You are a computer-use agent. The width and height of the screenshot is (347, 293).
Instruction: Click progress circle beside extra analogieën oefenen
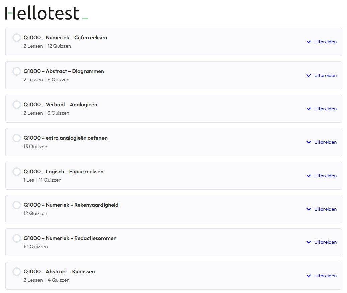coord(17,138)
